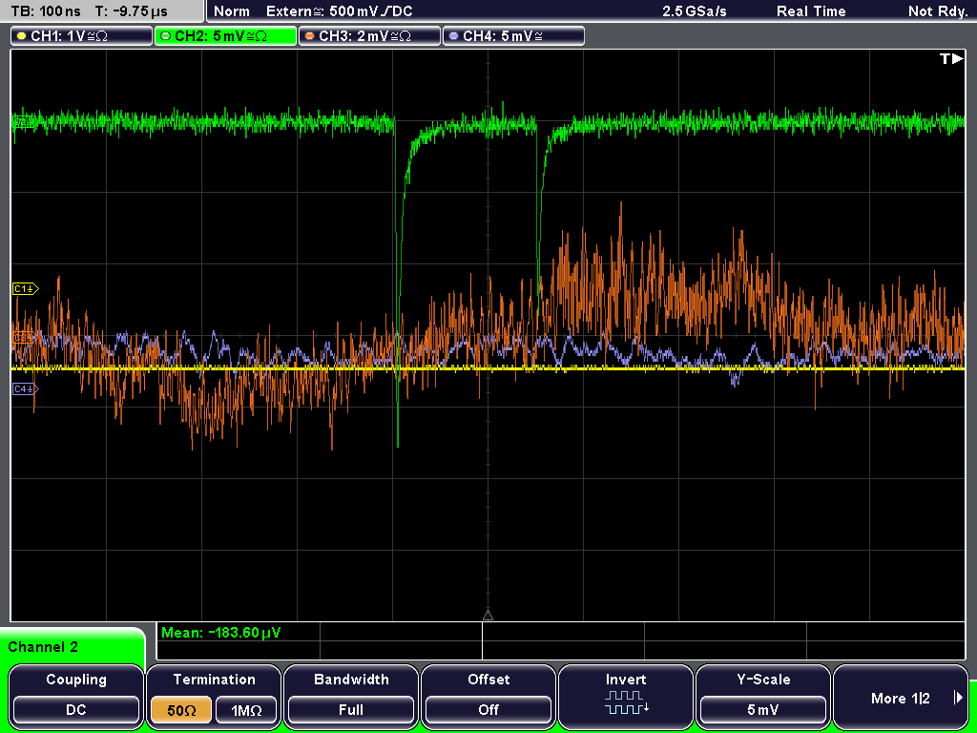Click the yellow CH1 color dot
This screenshot has width=977, height=733.
(22, 36)
